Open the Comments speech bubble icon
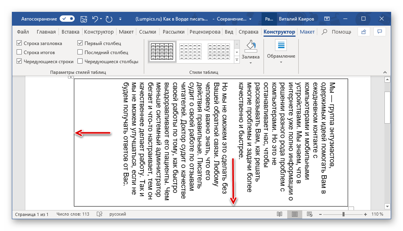Viewport: 403px width, 231px height. coord(379,32)
